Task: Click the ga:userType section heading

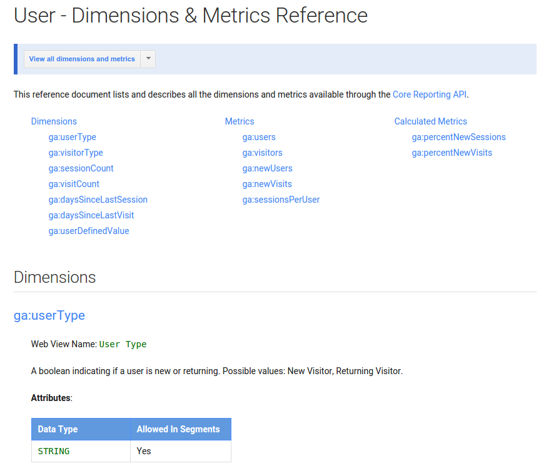Action: pos(49,315)
